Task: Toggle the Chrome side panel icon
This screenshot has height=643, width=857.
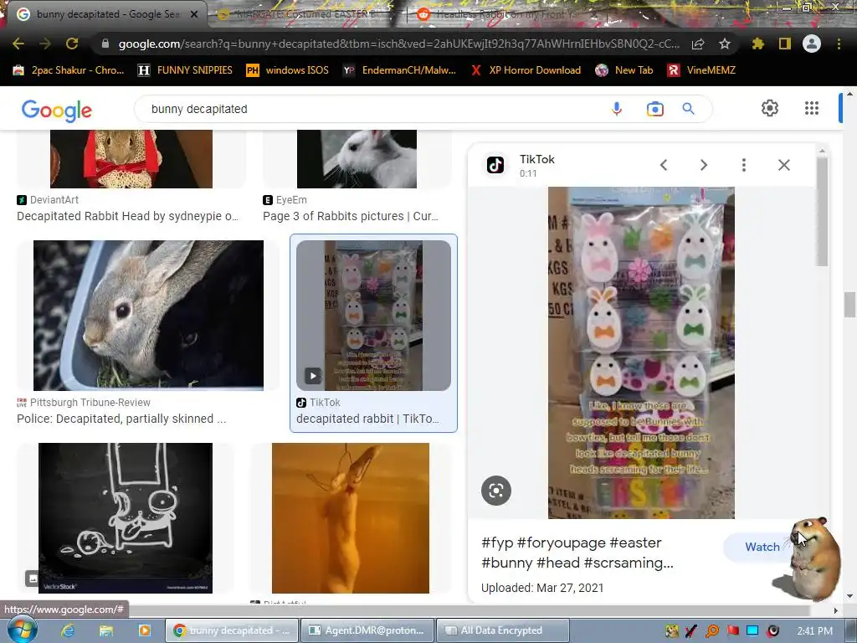Action: [x=785, y=44]
